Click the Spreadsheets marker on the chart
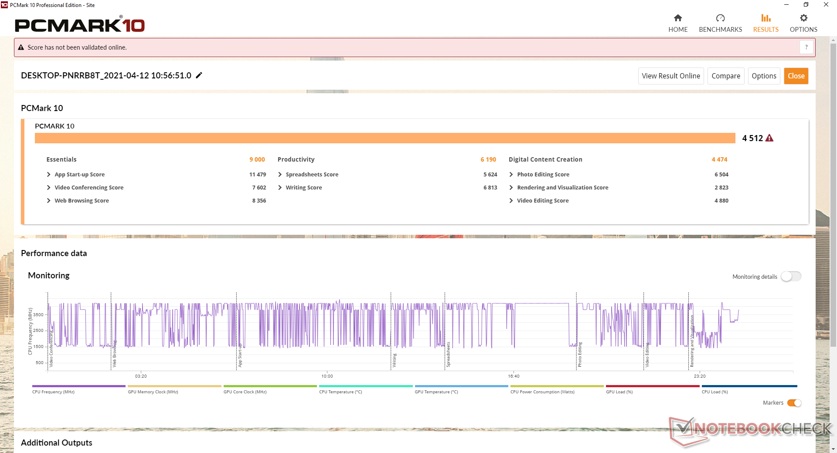Screen dimensions: 837x453 (x=448, y=354)
